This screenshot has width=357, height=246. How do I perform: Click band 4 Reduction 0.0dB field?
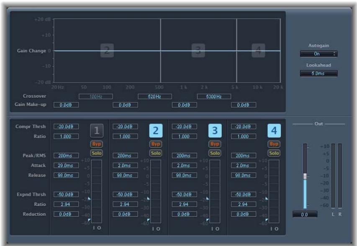tap(244, 214)
